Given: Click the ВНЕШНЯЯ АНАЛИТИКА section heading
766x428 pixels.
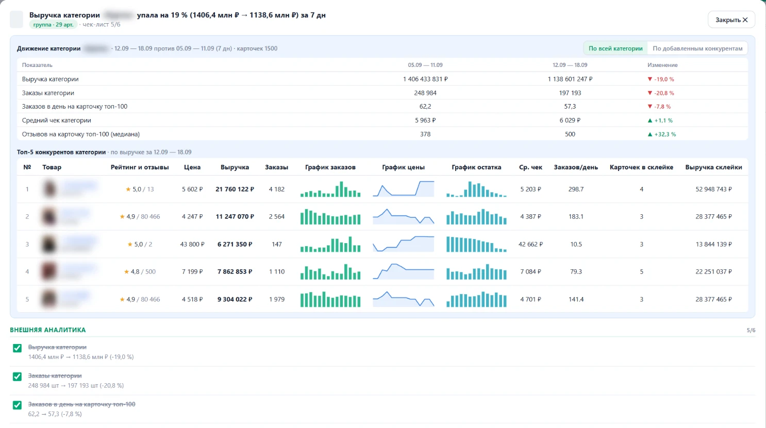Looking at the screenshot, I should pos(48,330).
